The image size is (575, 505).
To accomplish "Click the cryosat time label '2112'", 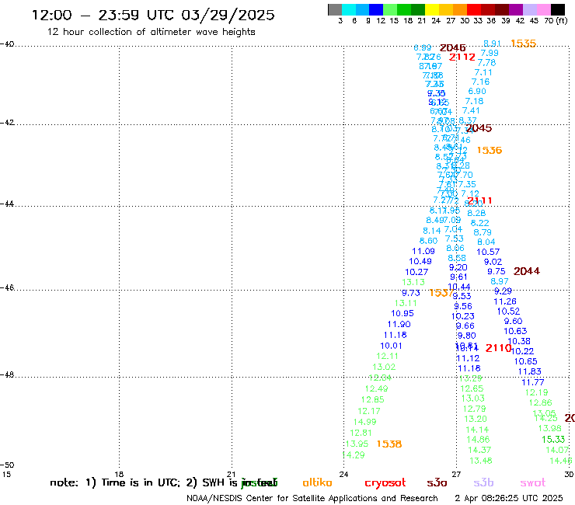I will coord(462,57).
